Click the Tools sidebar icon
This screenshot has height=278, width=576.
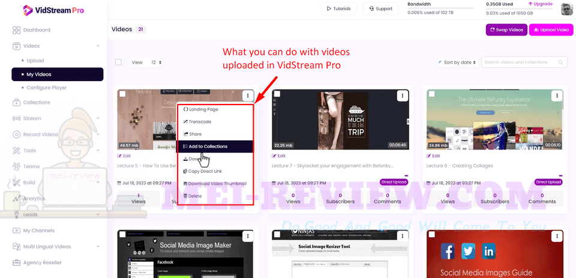click(17, 150)
